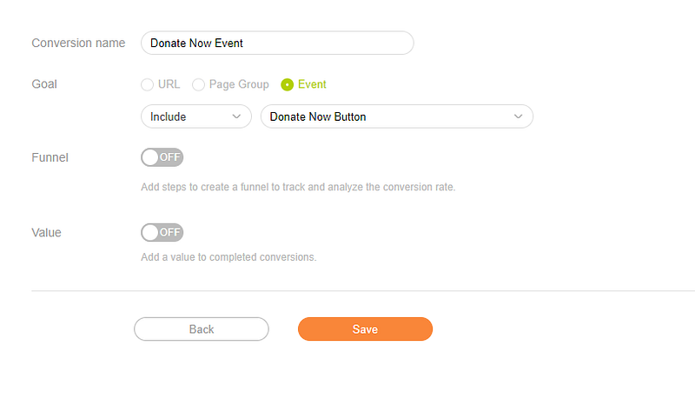This screenshot has height=412, width=695.
Task: Click the "Conversion name" field label
Action: pos(78,43)
